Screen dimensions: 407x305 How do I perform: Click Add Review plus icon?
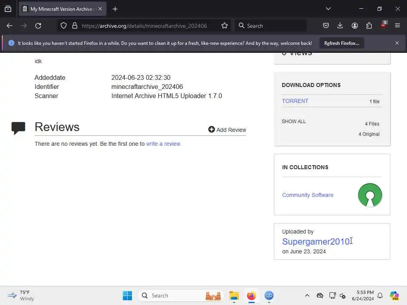tap(211, 129)
